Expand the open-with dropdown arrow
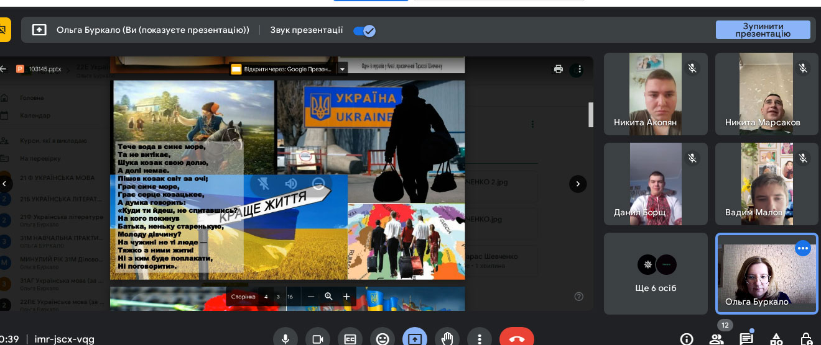The width and height of the screenshot is (821, 345). click(x=341, y=69)
